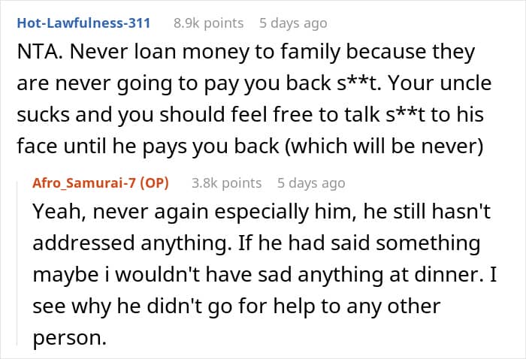This screenshot has height=359, width=526.
Task: Open the OP reply's '5 days ago' timestamp
Action: tap(310, 183)
